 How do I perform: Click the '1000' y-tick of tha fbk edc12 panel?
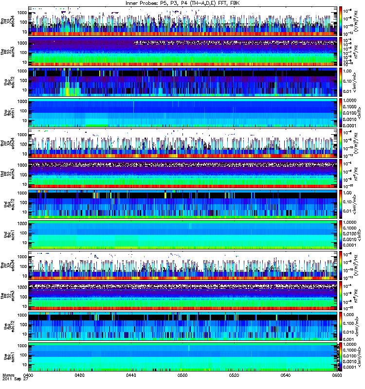22,71
